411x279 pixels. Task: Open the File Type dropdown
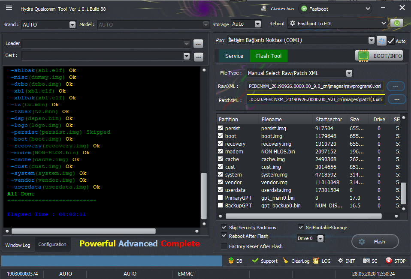349,73
